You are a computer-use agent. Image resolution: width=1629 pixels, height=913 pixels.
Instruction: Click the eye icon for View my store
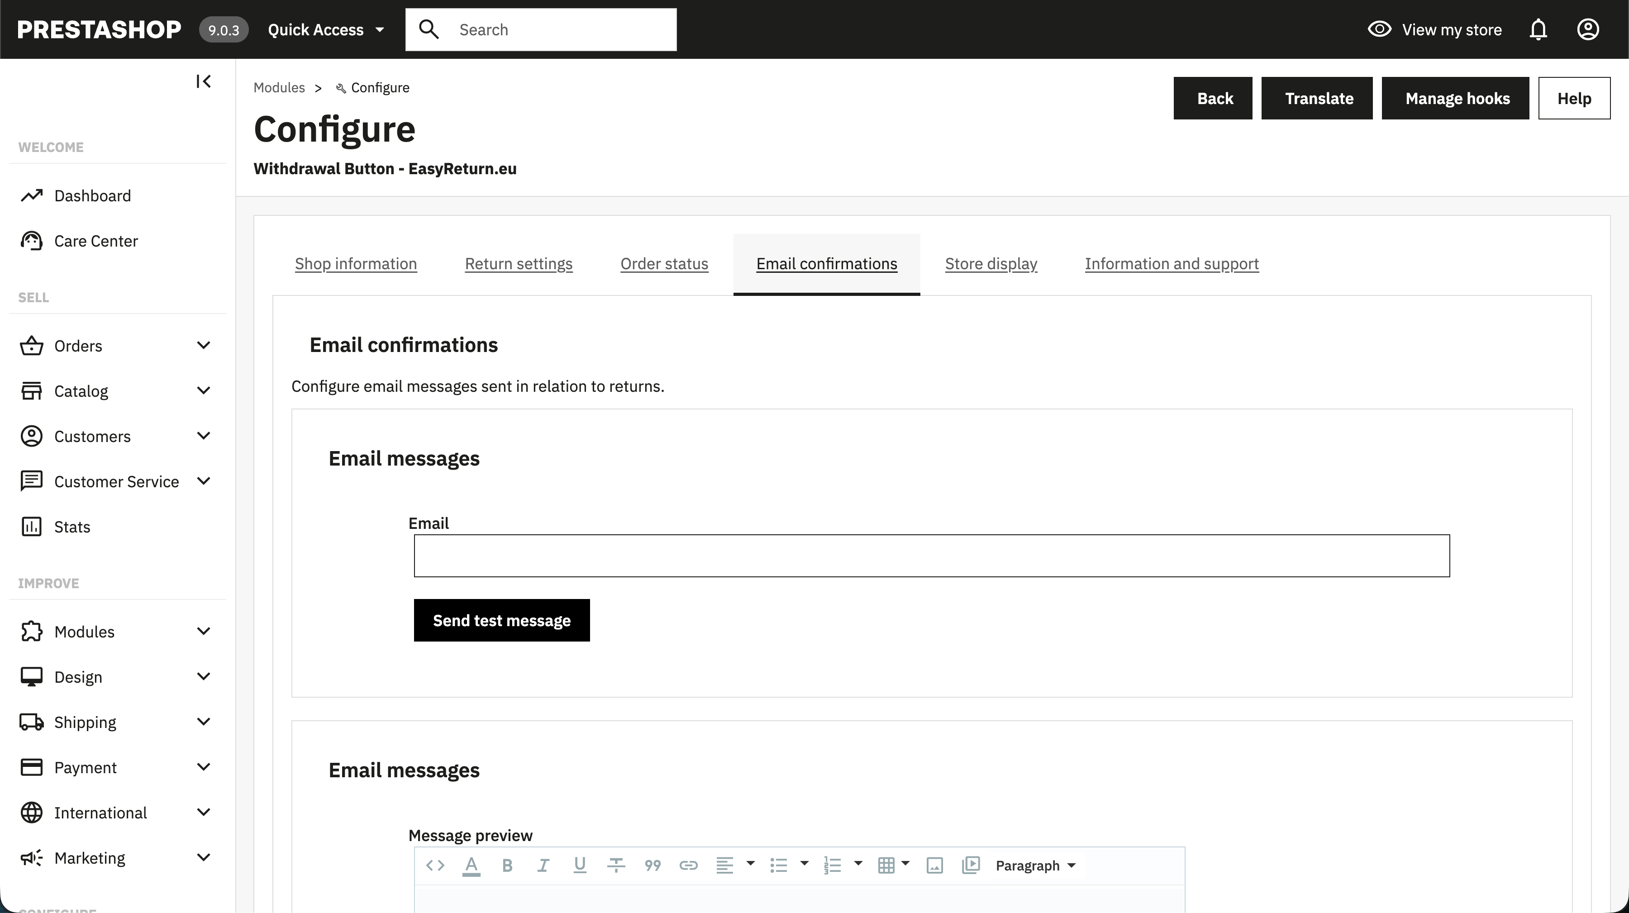pos(1379,29)
